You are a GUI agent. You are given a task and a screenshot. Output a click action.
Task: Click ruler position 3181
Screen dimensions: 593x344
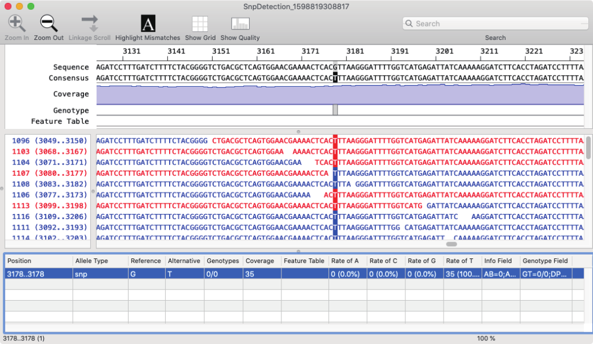(355, 51)
